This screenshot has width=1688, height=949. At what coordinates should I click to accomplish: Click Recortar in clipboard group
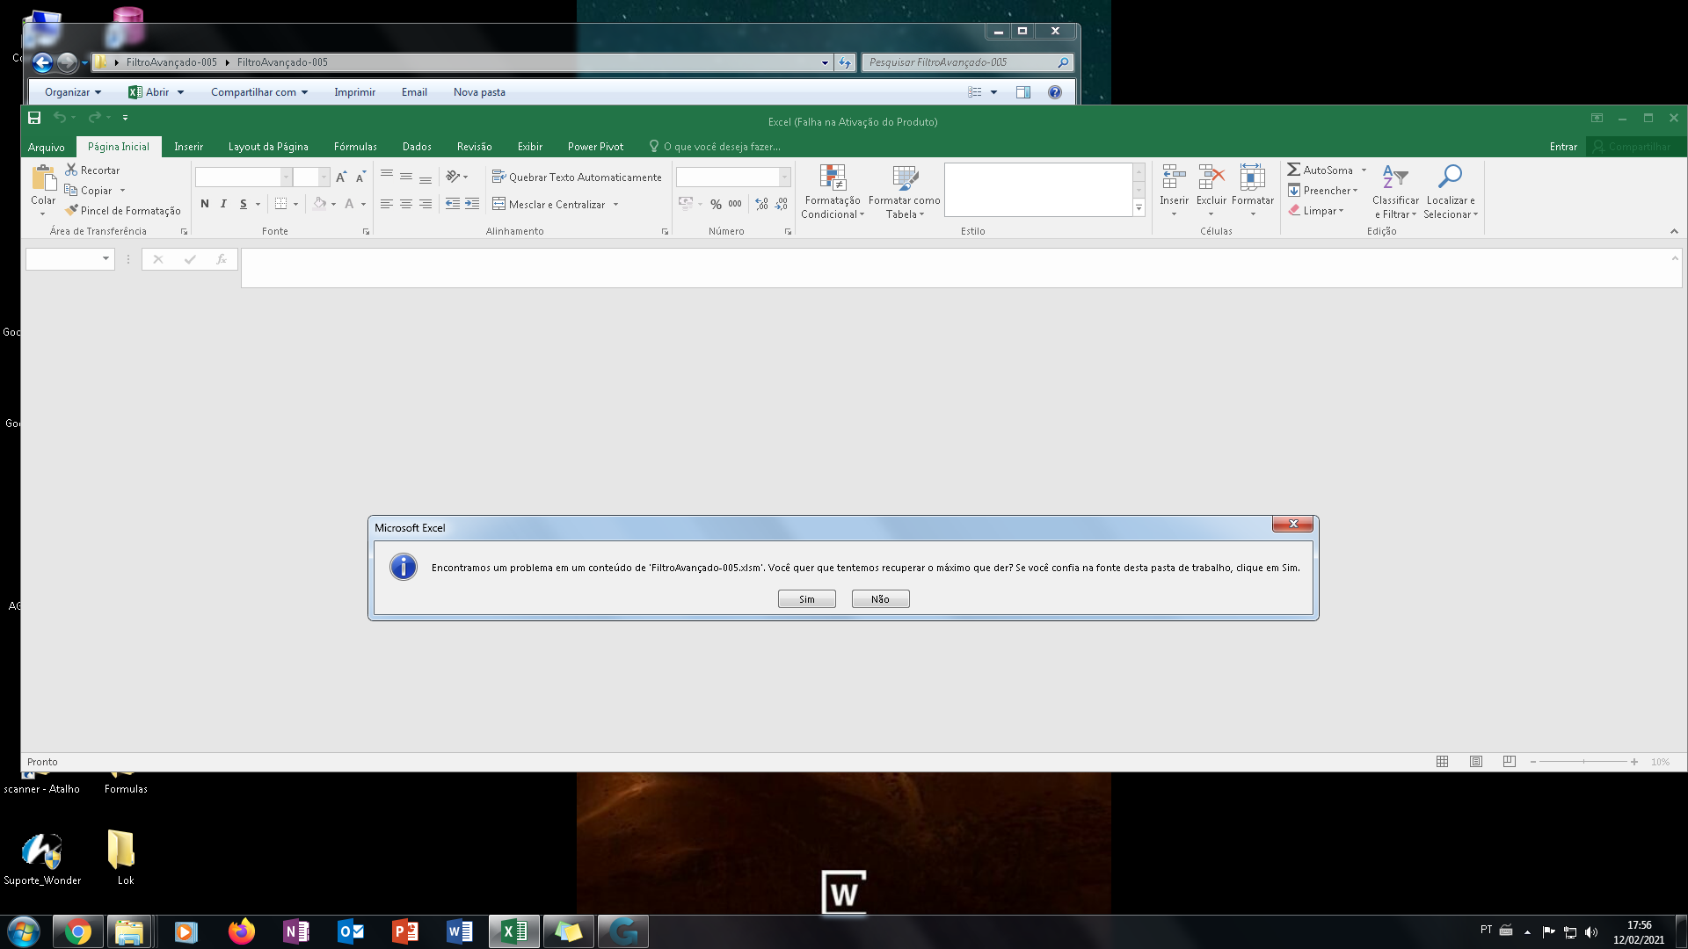[92, 170]
